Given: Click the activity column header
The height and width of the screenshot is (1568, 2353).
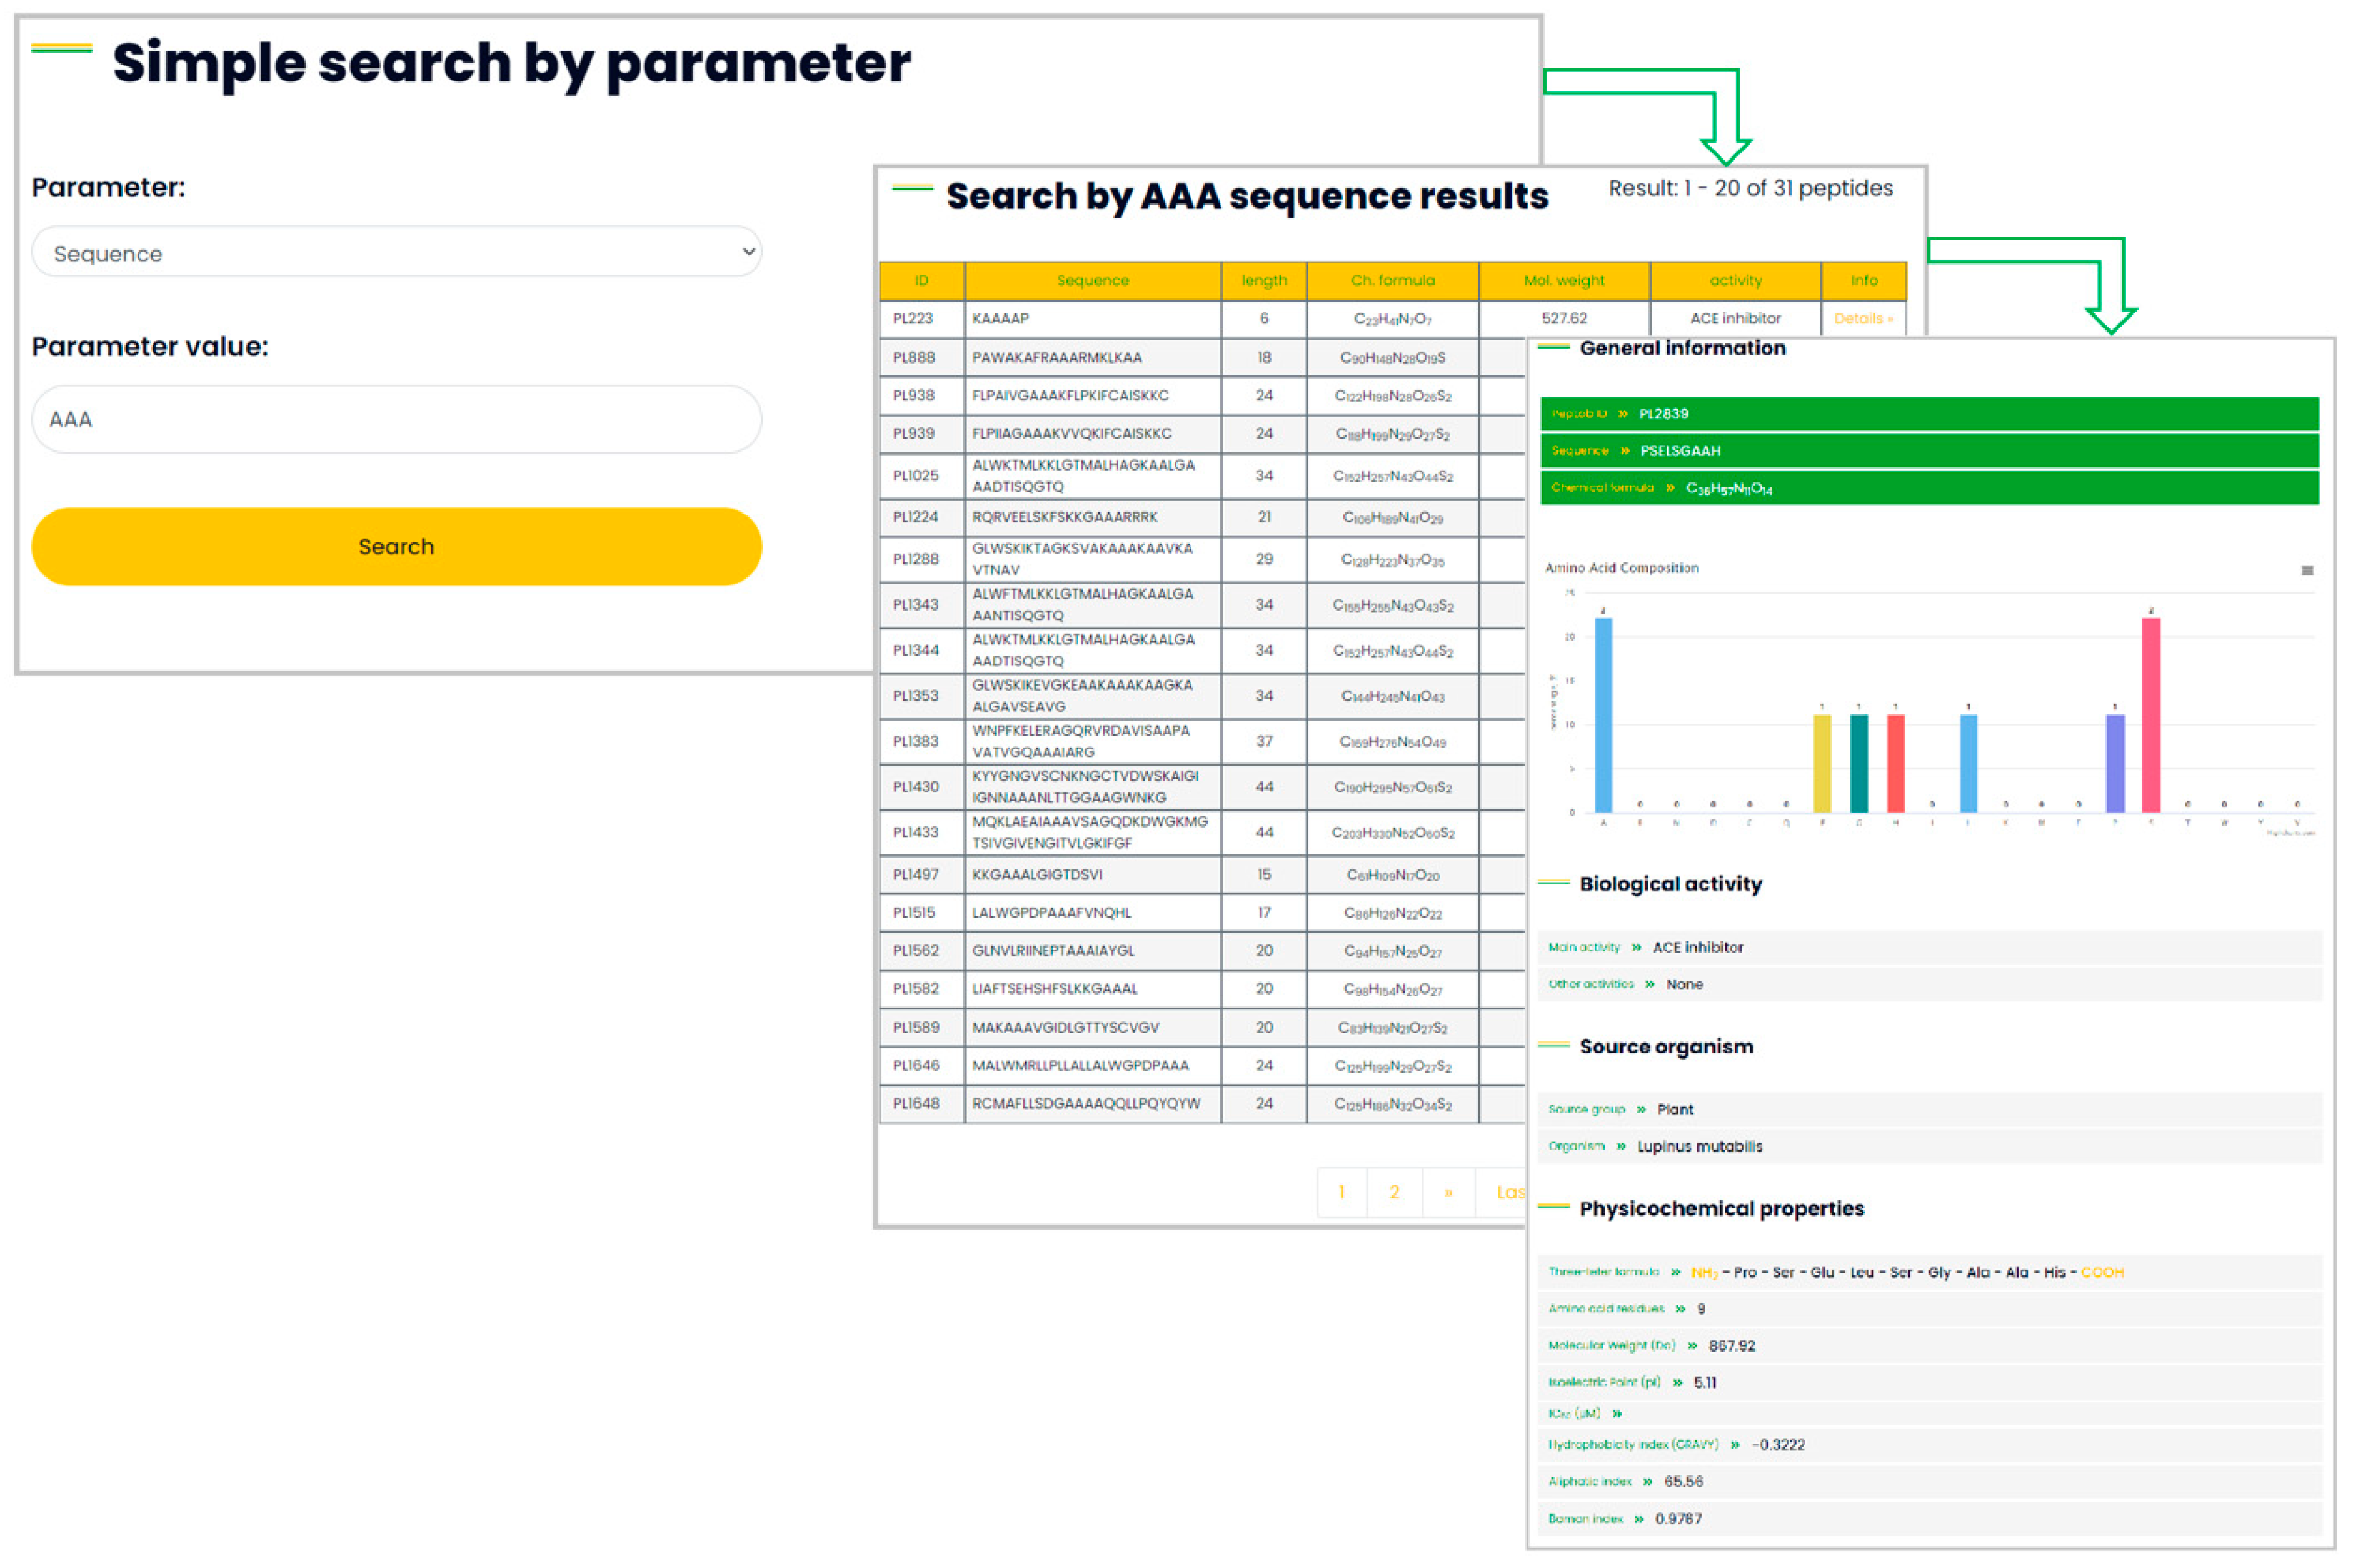Looking at the screenshot, I should tap(1735, 281).
